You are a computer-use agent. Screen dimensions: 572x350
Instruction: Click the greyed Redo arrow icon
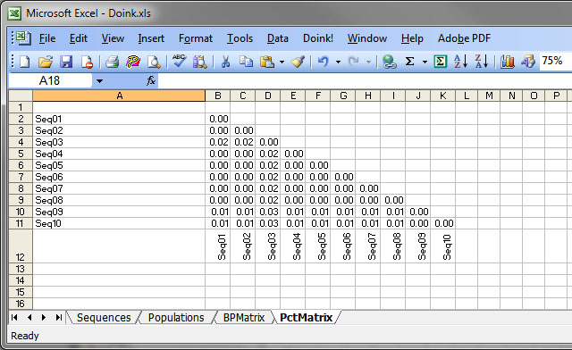(x=354, y=62)
